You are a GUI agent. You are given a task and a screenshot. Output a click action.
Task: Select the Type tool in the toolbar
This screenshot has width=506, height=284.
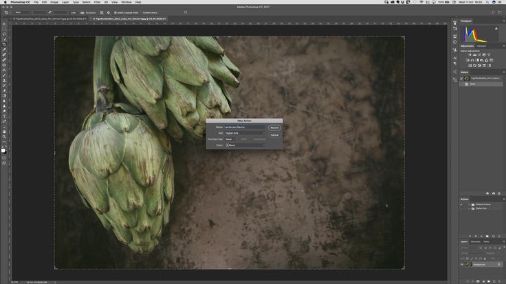coord(4,116)
